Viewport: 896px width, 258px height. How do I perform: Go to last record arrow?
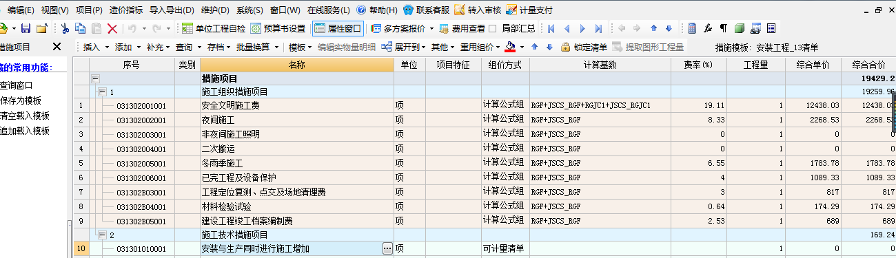pyautogui.click(x=598, y=28)
